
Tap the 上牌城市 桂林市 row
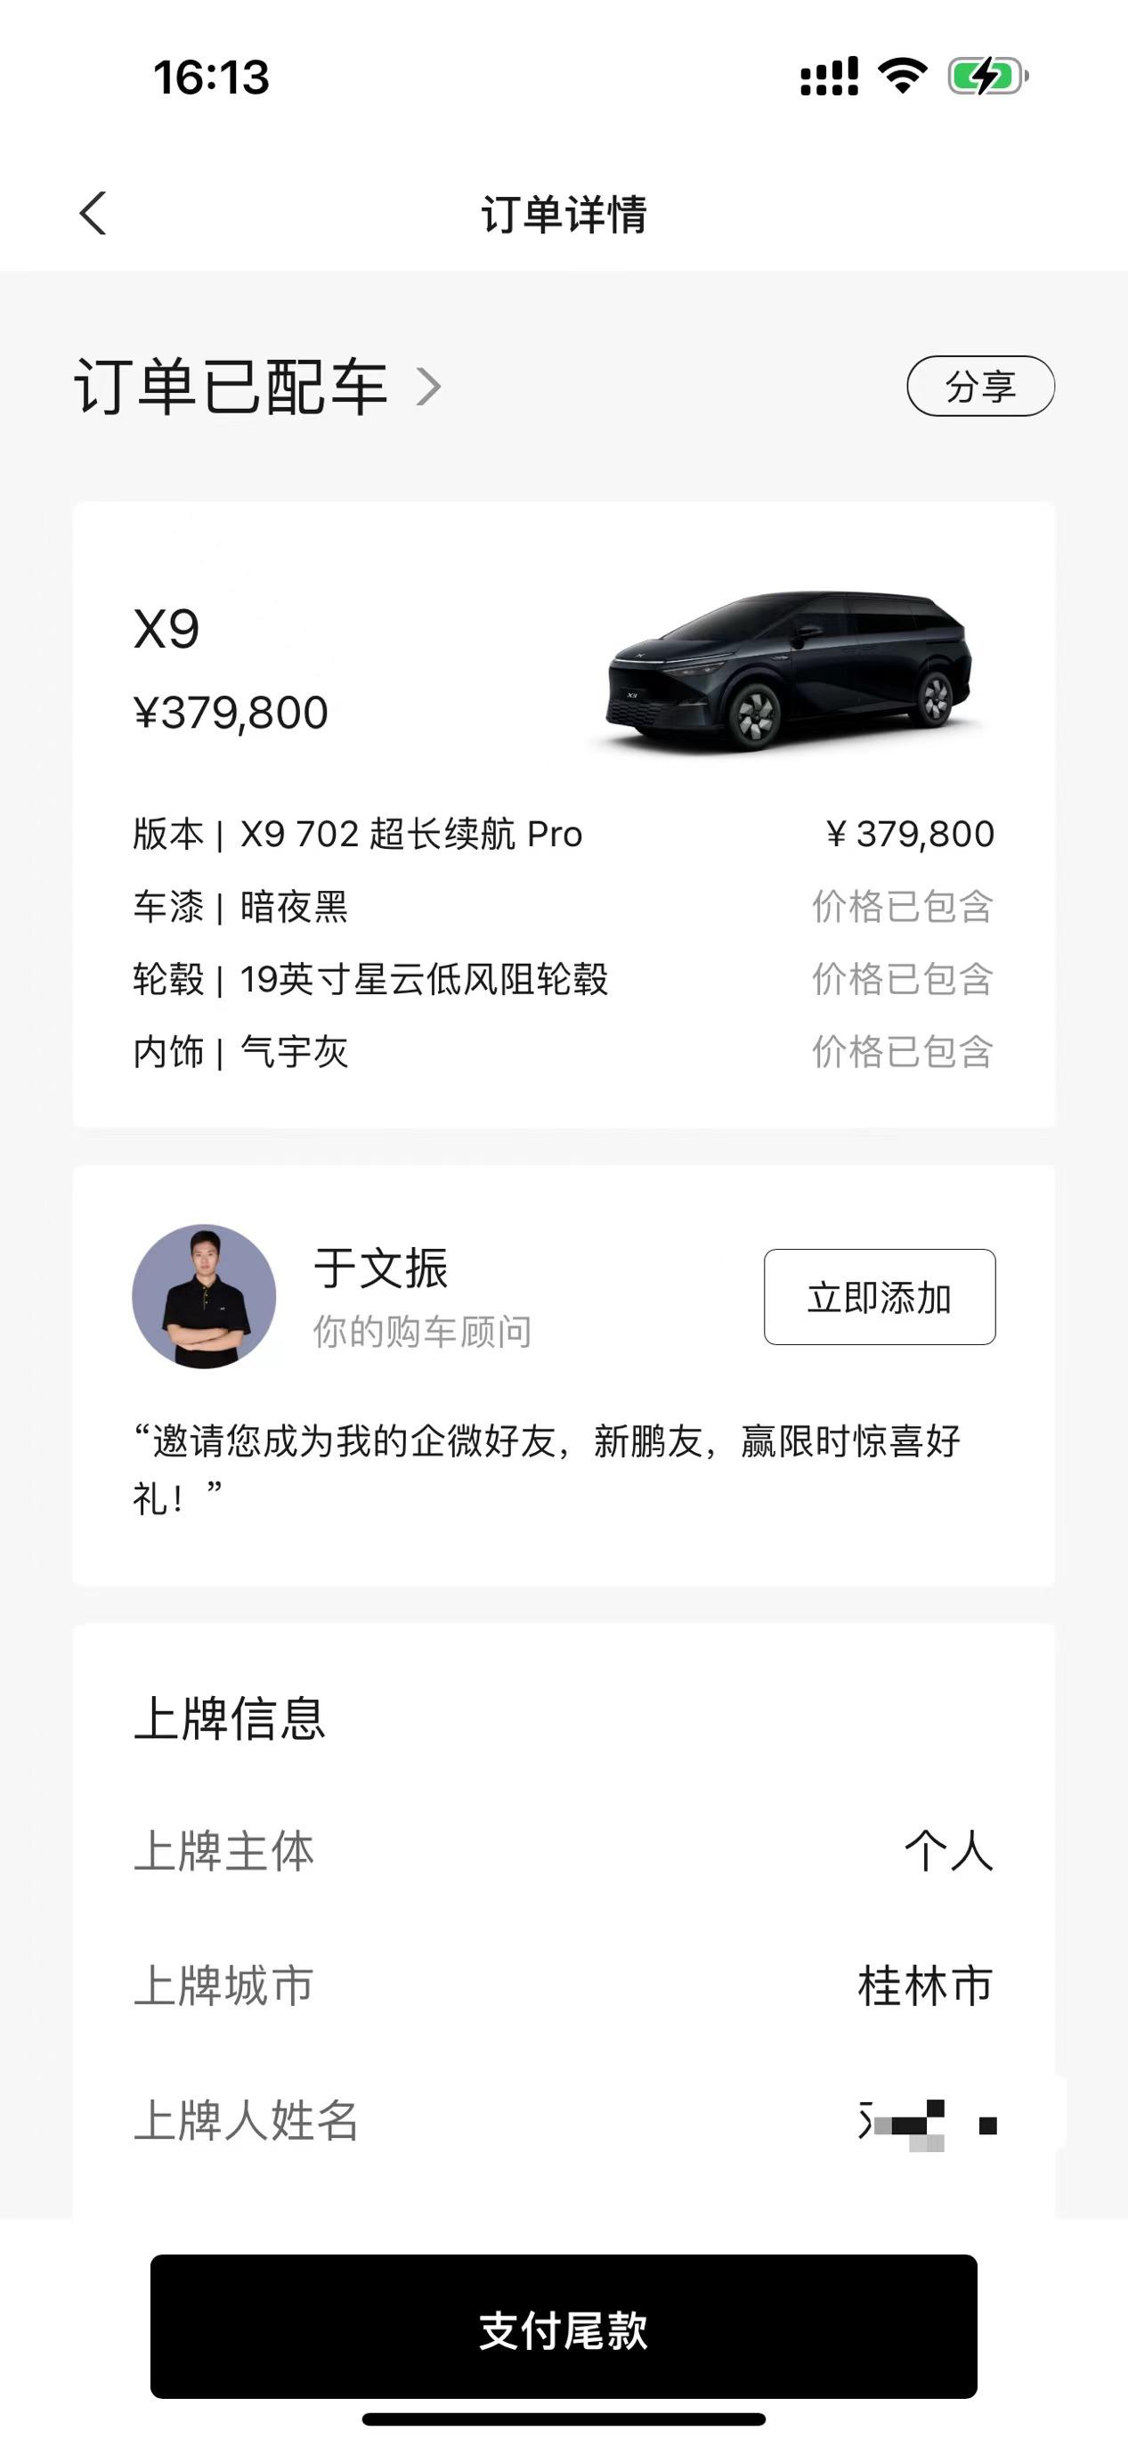click(563, 1986)
